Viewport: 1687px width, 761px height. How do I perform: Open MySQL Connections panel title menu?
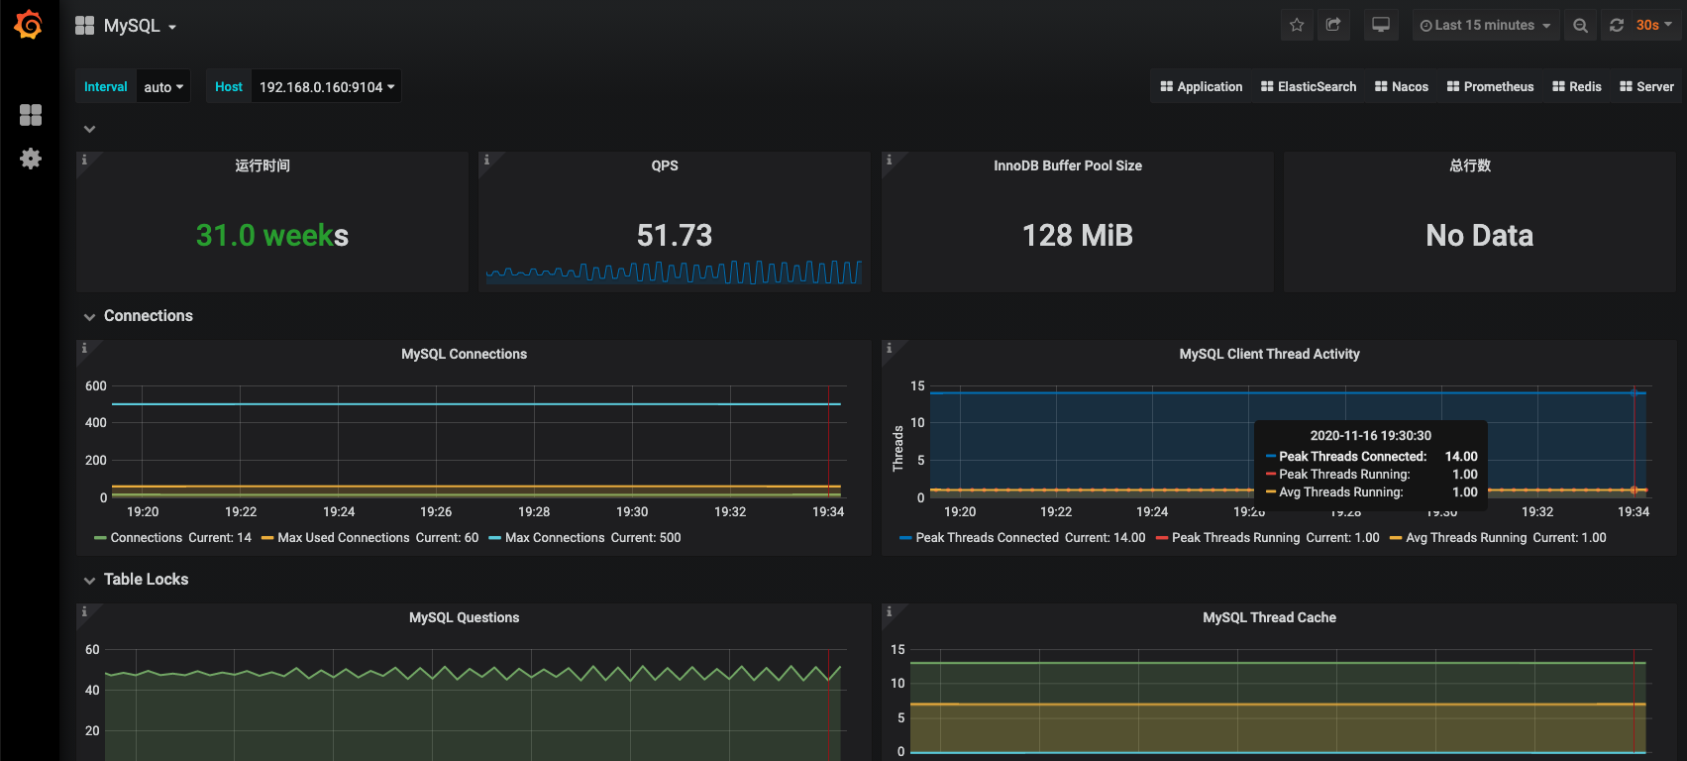click(464, 354)
